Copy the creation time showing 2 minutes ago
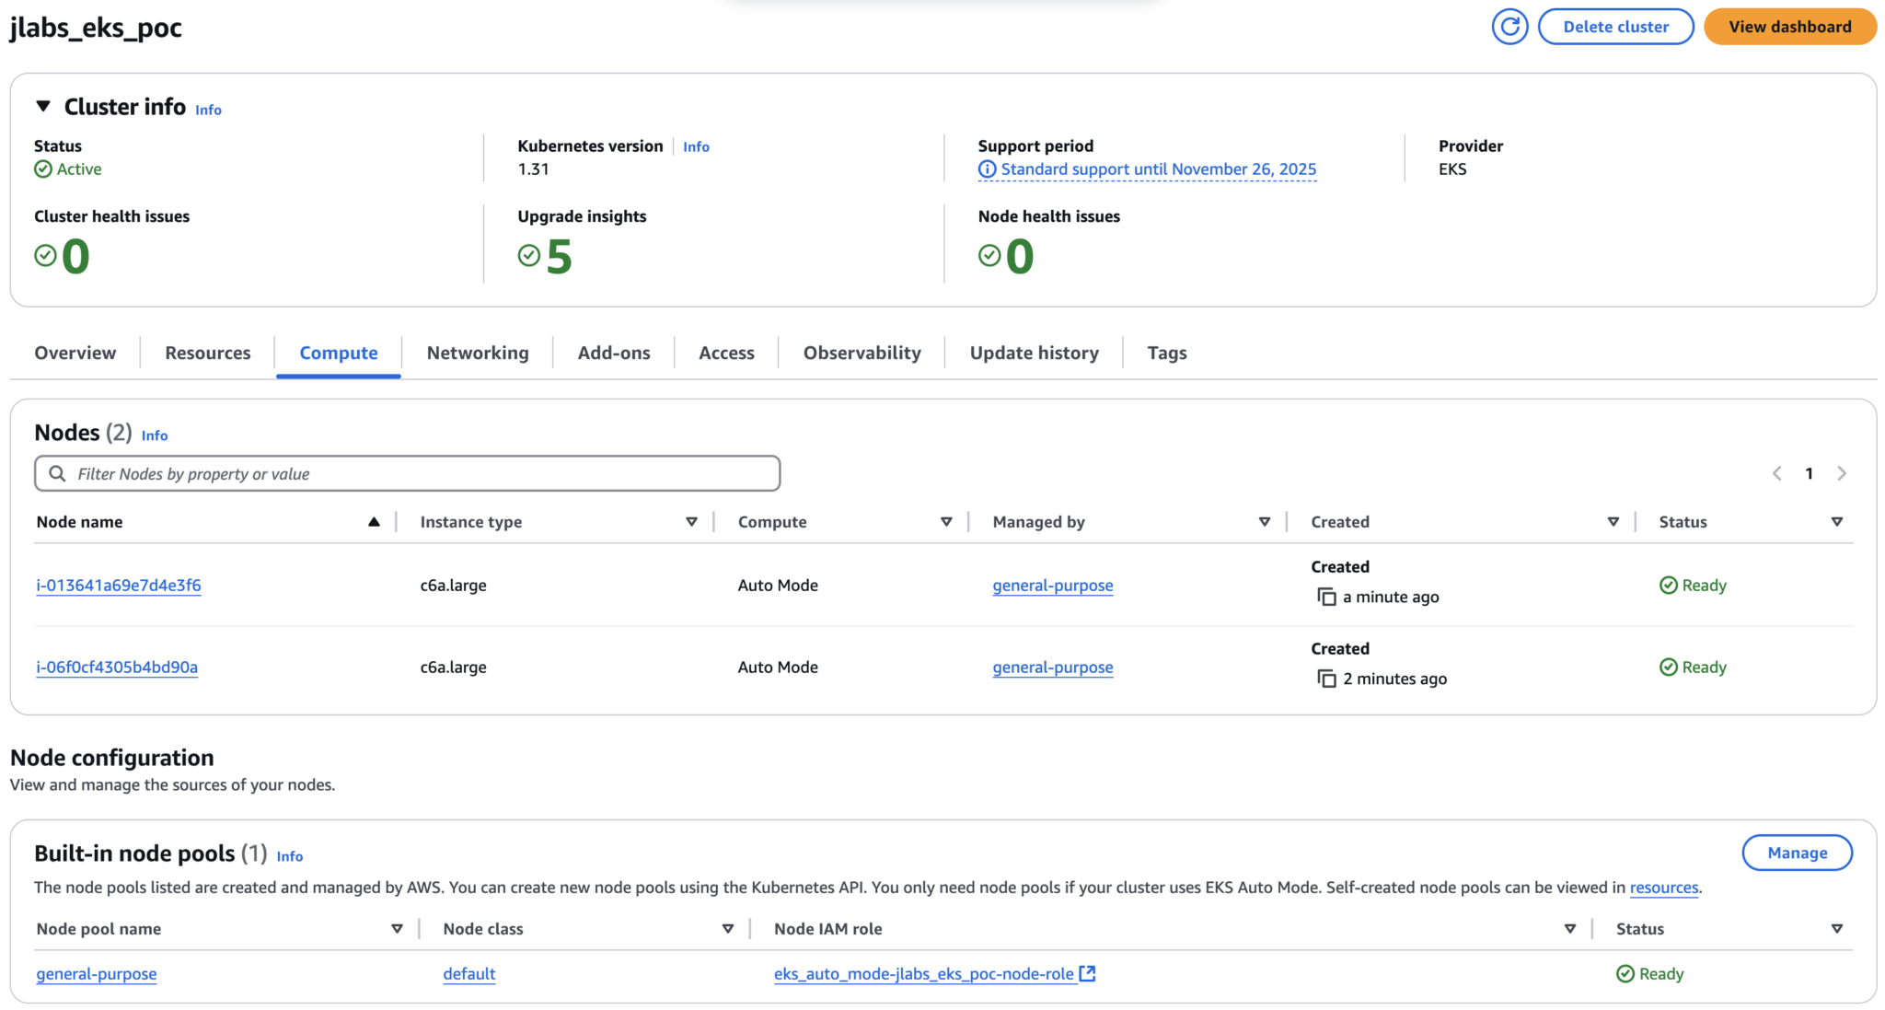Viewport: 1885px width, 1010px height. (x=1326, y=679)
